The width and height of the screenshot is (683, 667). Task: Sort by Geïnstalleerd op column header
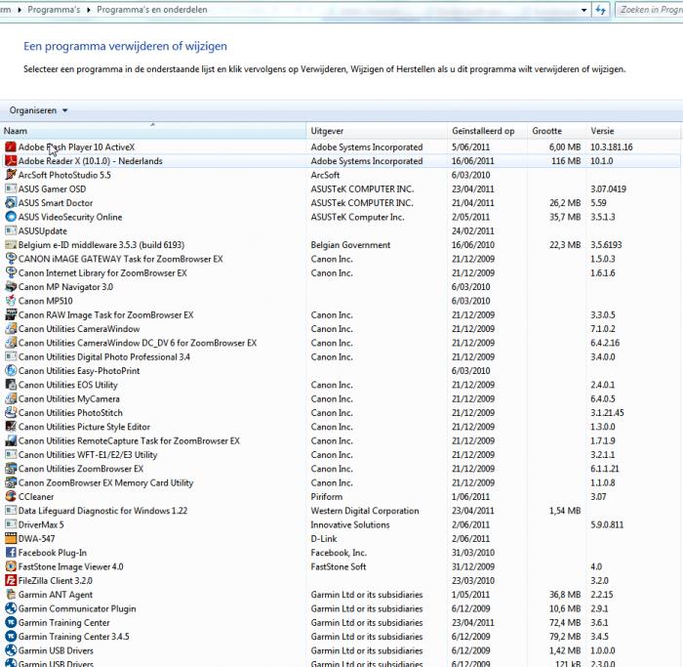(488, 131)
